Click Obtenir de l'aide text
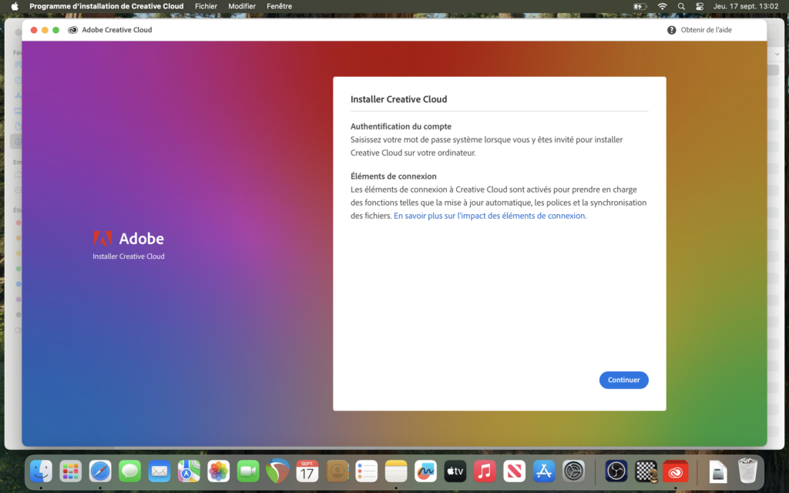The height and width of the screenshot is (493, 789). [x=706, y=30]
